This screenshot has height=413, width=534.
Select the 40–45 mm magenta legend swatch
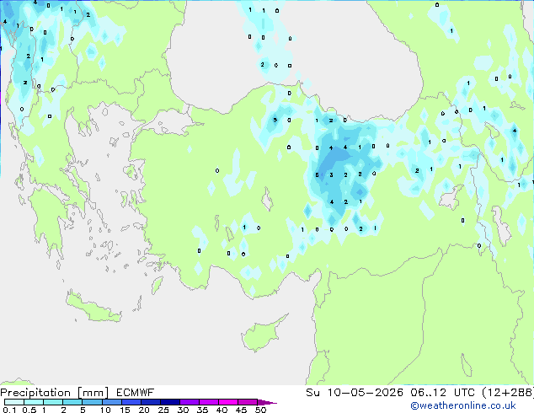pos(228,402)
